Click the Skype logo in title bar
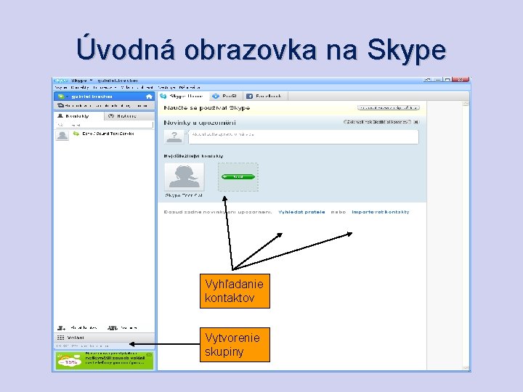The width and height of the screenshot is (523, 392). click(x=61, y=81)
